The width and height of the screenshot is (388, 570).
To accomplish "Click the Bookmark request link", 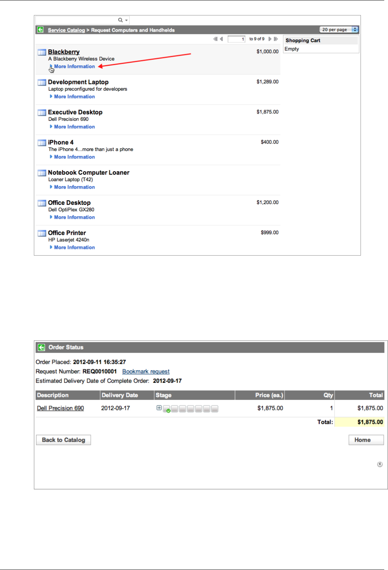I will [146, 372].
